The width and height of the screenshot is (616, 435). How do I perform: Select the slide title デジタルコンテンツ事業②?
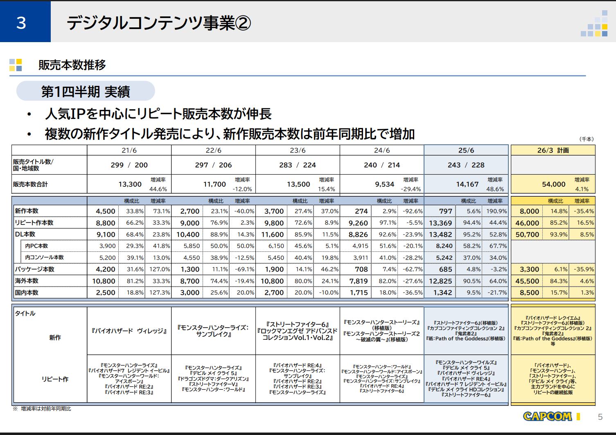click(x=158, y=23)
